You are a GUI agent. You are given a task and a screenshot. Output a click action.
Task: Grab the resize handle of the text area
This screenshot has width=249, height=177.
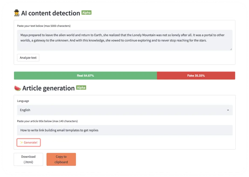pos(231,49)
